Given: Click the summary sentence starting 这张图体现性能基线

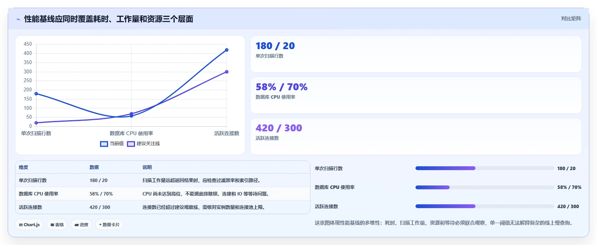Looking at the screenshot, I should 444,223.
